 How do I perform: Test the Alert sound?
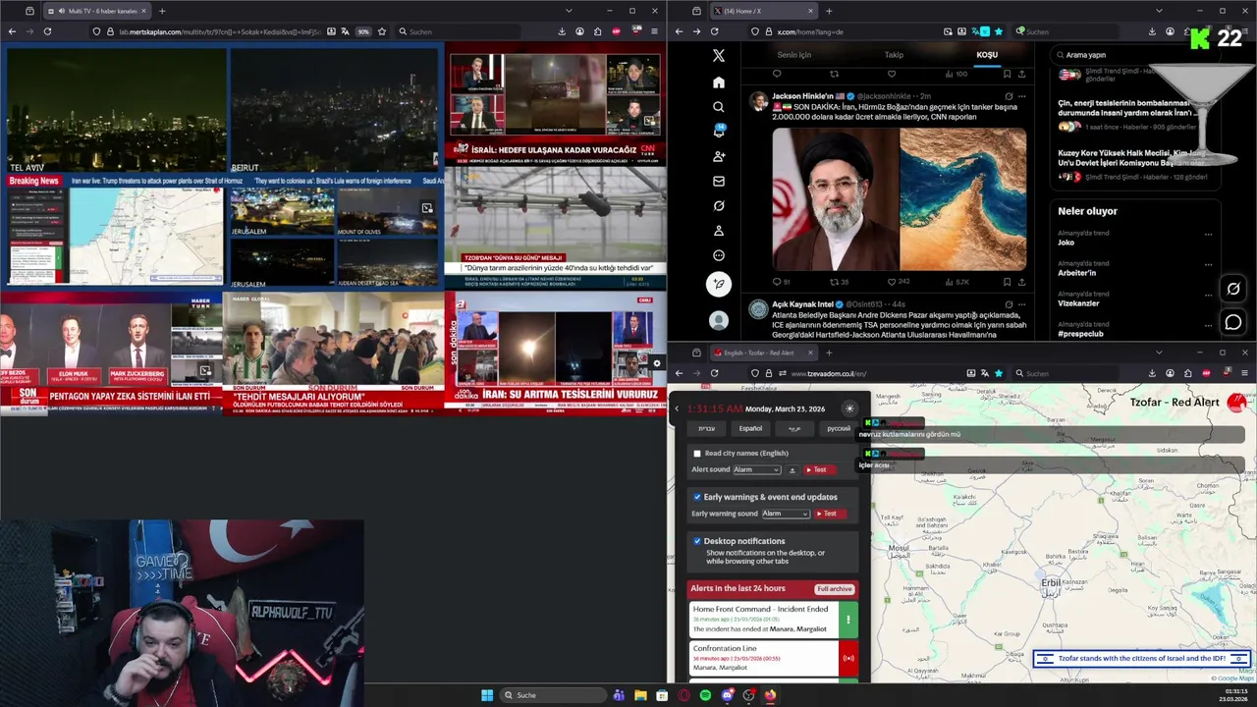click(819, 469)
